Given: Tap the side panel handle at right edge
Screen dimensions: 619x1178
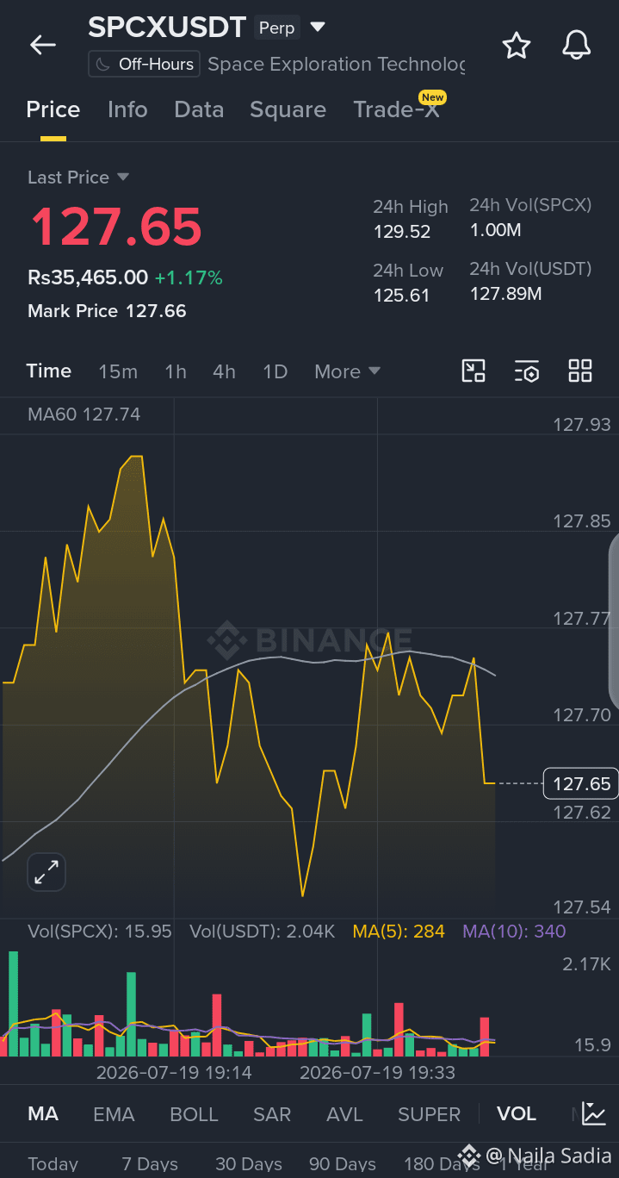Looking at the screenshot, I should click(614, 620).
